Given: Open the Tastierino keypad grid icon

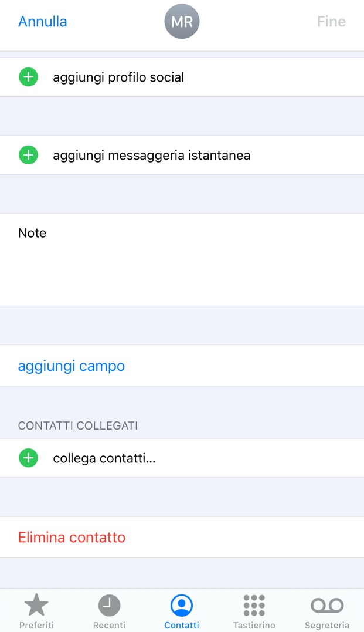Looking at the screenshot, I should click(254, 605).
